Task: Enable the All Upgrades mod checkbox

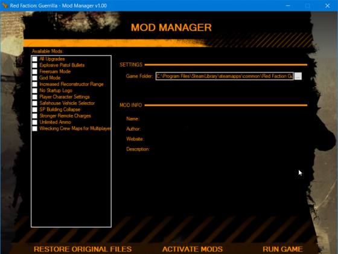Action: [35, 59]
